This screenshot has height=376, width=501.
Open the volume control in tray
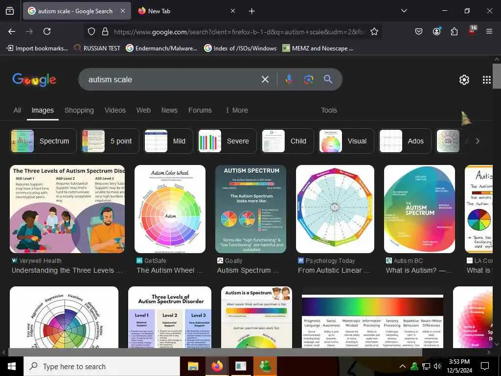click(437, 366)
